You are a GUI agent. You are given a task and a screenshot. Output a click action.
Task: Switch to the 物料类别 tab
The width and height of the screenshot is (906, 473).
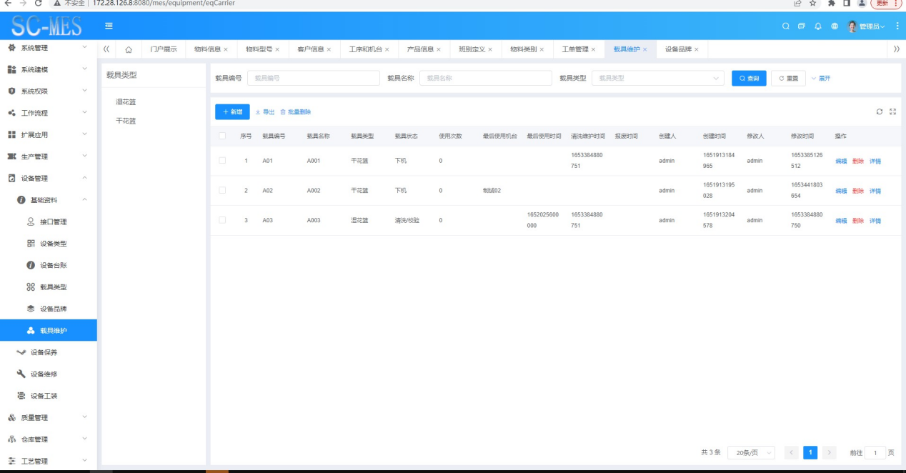523,49
